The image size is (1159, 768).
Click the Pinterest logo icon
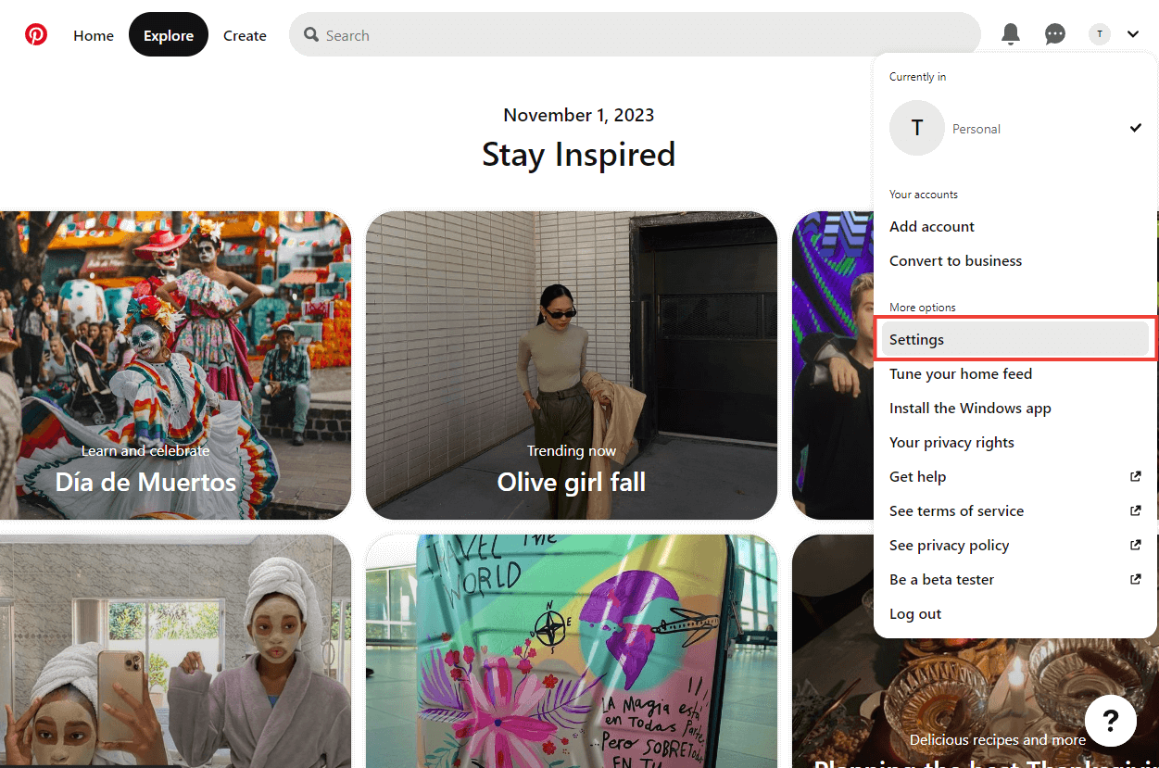click(x=36, y=35)
